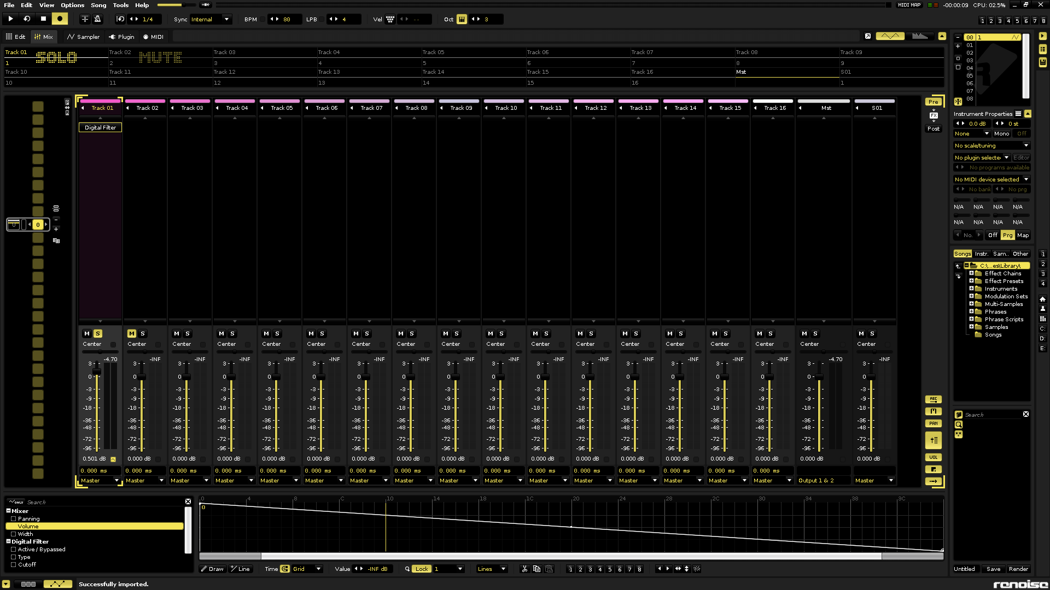Switch to the Sampler tab
Screen dimensions: 1050x590
(x=83, y=37)
